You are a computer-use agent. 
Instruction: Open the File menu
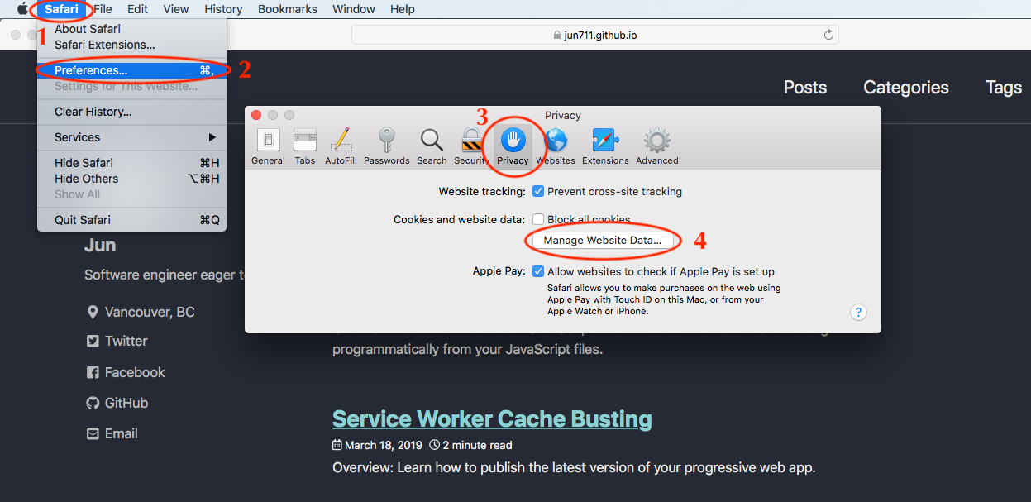click(103, 9)
